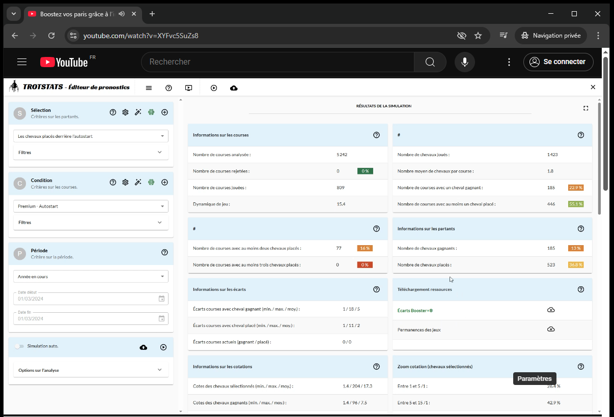Add a criterion with Condition plus icon
614x417 pixels.
[164, 183]
